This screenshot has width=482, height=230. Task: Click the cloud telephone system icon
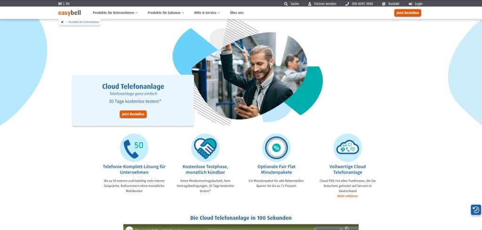coord(347,147)
